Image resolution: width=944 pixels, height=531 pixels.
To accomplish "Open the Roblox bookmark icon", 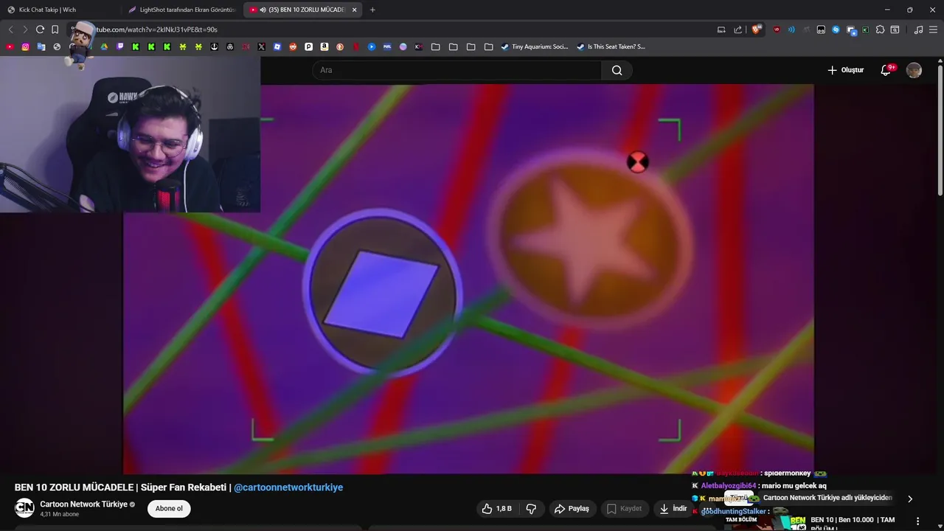I will tap(277, 46).
